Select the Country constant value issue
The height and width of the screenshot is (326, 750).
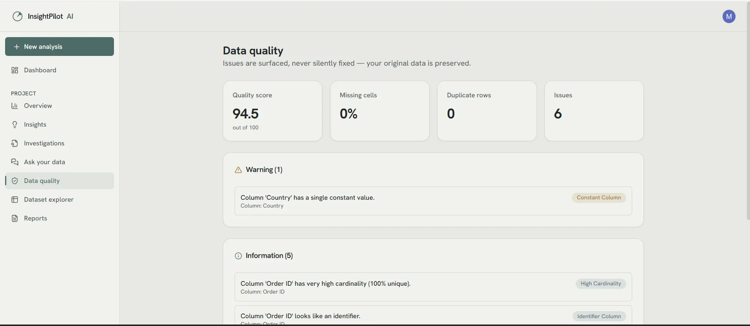pyautogui.click(x=433, y=201)
